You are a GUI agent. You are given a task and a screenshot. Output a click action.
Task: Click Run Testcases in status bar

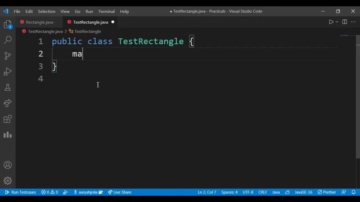20,192
